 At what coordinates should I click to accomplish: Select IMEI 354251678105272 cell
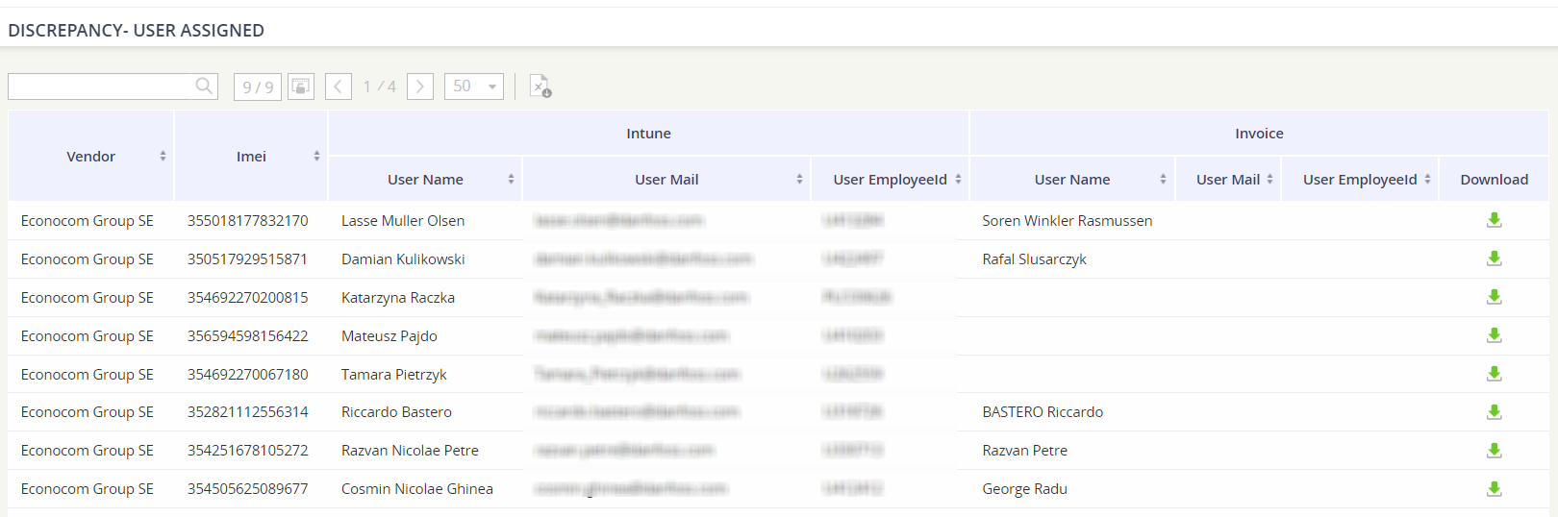pos(248,451)
